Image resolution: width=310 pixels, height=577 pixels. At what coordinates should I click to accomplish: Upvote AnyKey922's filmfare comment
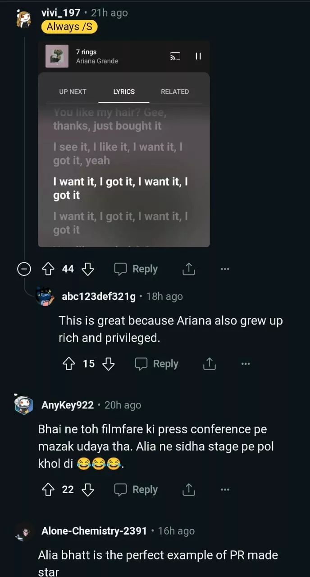click(48, 490)
